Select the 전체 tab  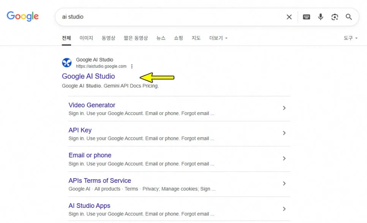(66, 38)
